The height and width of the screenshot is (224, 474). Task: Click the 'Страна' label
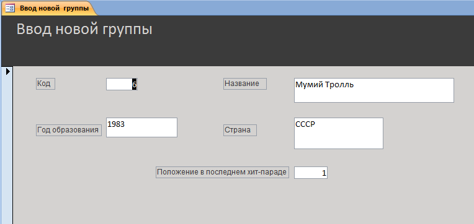(x=240, y=130)
